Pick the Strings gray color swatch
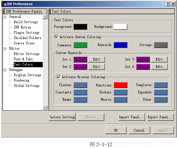Viewport: 177px width, 148px height. (161, 45)
